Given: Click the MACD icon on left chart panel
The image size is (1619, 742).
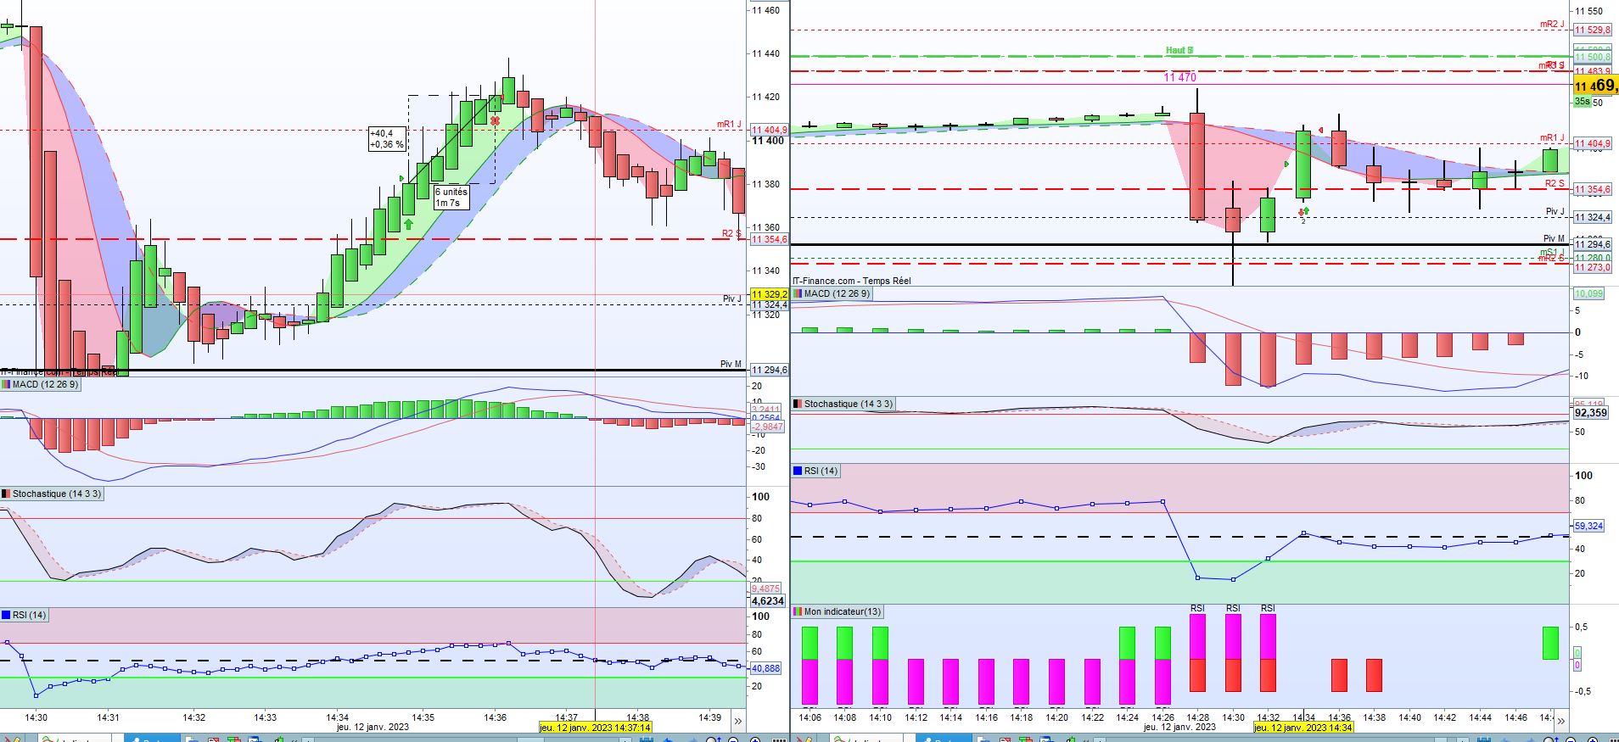Looking at the screenshot, I should coord(7,384).
